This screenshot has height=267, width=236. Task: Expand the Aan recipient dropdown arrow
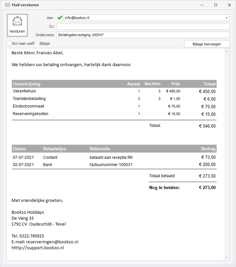pyautogui.click(x=227, y=18)
